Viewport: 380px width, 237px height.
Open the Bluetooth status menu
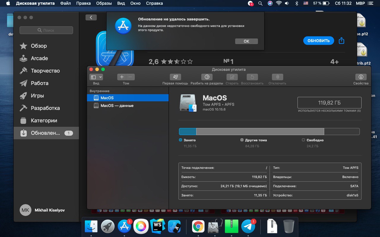(x=296, y=3)
